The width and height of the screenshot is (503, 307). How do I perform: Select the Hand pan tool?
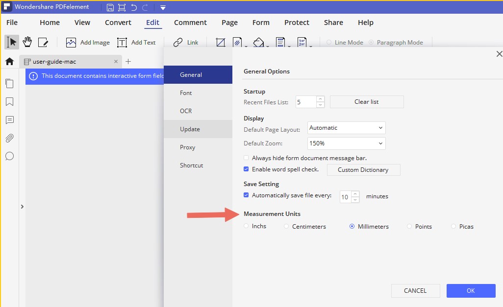point(27,42)
